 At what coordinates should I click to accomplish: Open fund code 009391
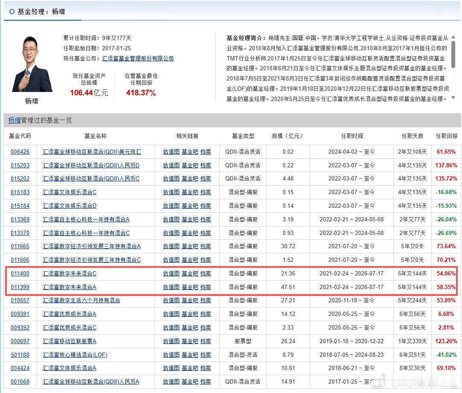pyautogui.click(x=20, y=314)
